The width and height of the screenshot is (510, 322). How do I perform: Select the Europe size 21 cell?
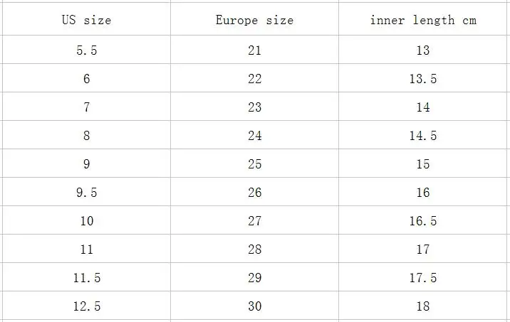255,50
